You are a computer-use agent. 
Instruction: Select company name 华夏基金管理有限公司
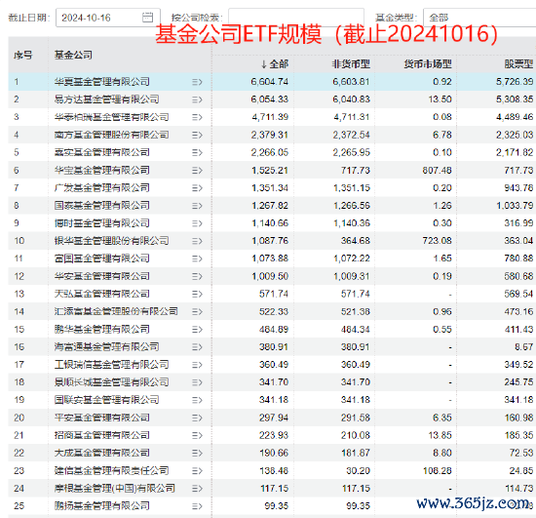click(102, 82)
